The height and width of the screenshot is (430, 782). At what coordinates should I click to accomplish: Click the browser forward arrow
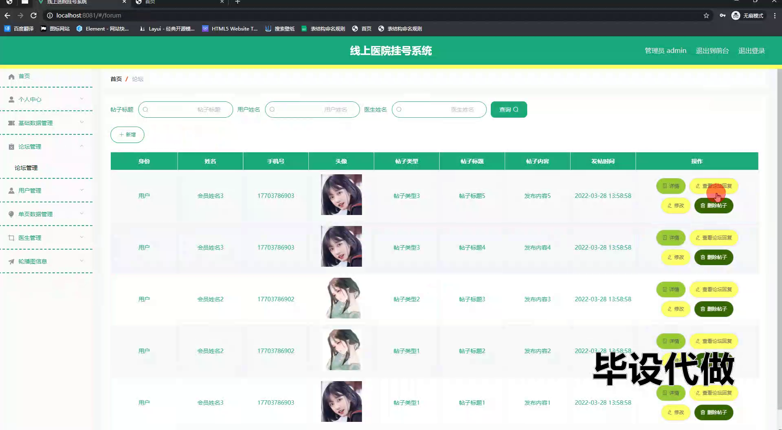click(20, 15)
